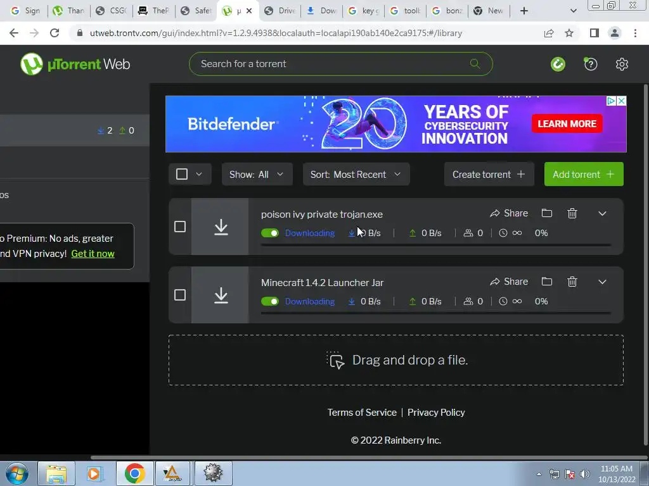Share the poison ivy private trojan.exe torrent
Image resolution: width=649 pixels, height=486 pixels.
[509, 213]
